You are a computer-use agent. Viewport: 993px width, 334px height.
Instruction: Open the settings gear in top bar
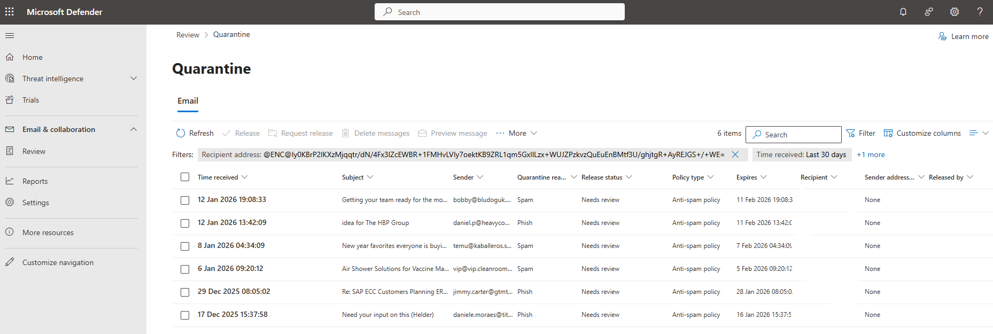[x=955, y=12]
